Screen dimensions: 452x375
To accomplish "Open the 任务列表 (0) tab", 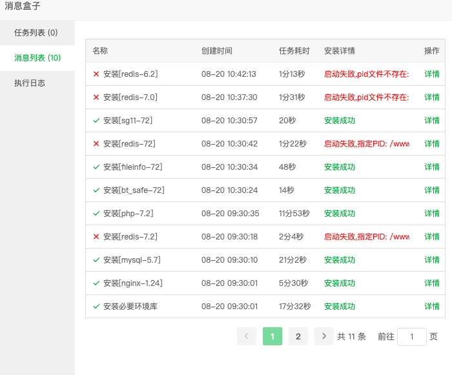I will pos(36,33).
